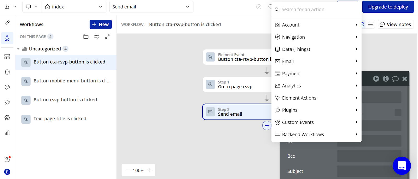Click the New workflow button
The image size is (418, 179).
point(101,24)
